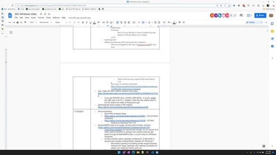Click the Redo icon
276x155 pixels.
click(14, 22)
